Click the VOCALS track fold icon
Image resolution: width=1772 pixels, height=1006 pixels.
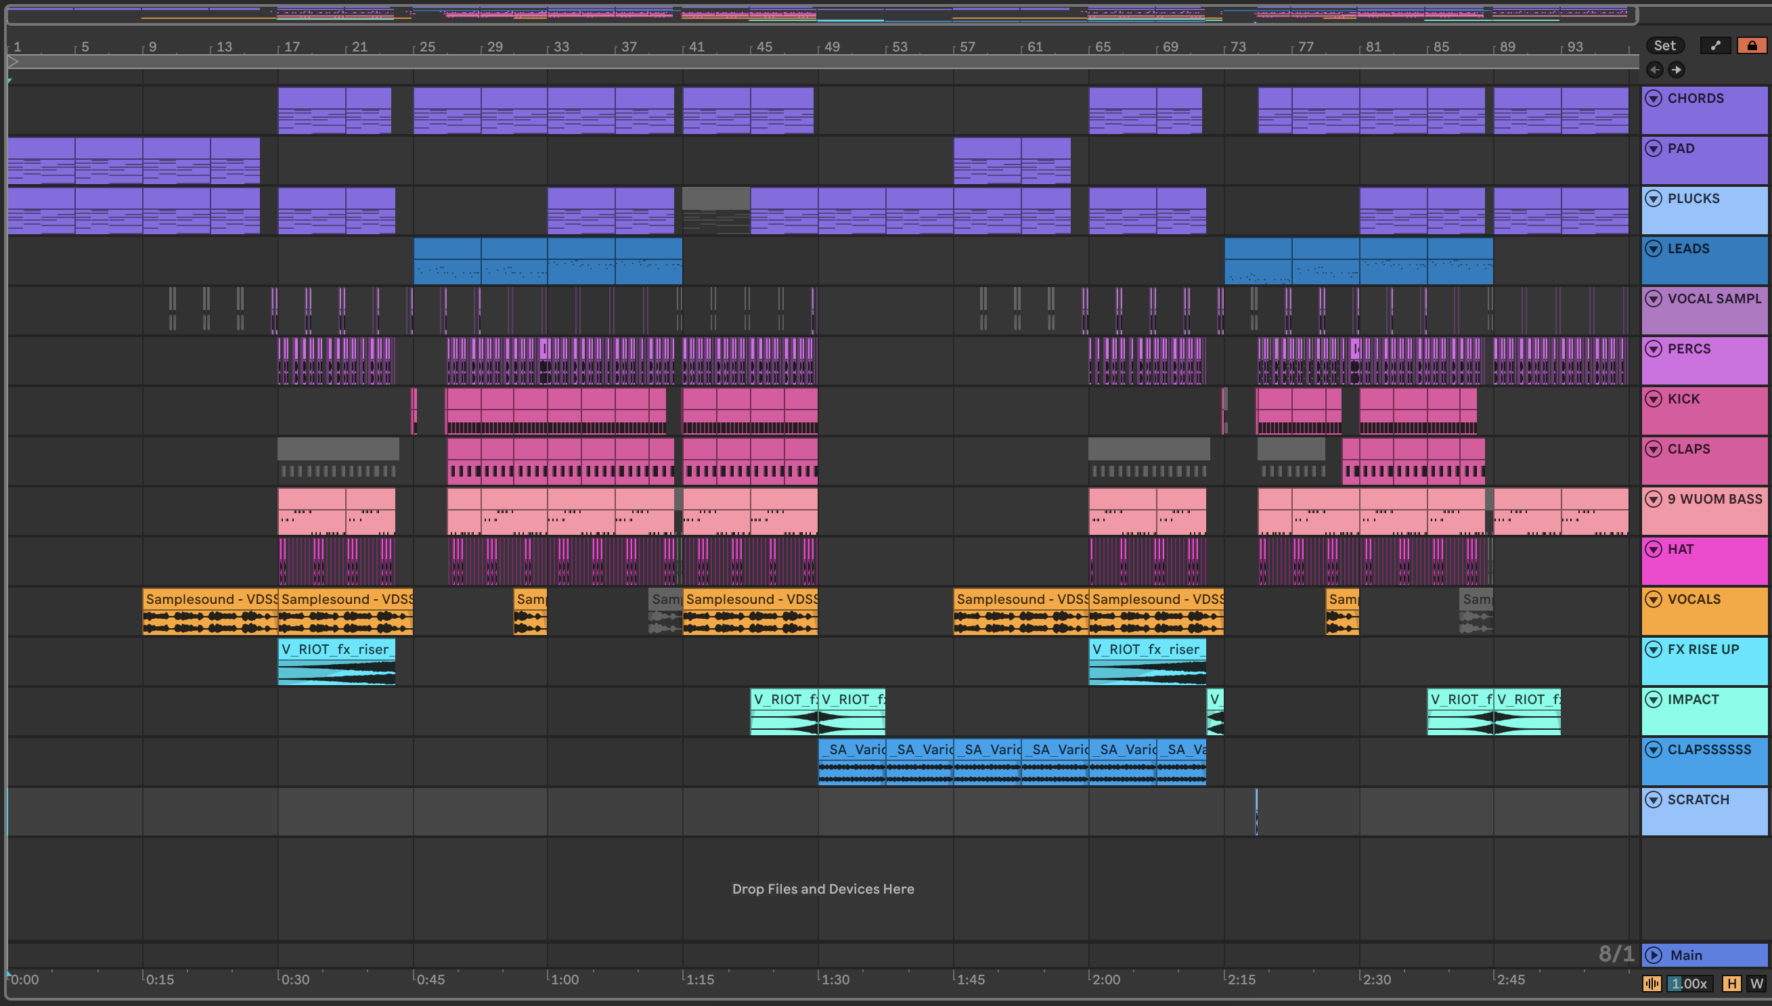[x=1654, y=599]
